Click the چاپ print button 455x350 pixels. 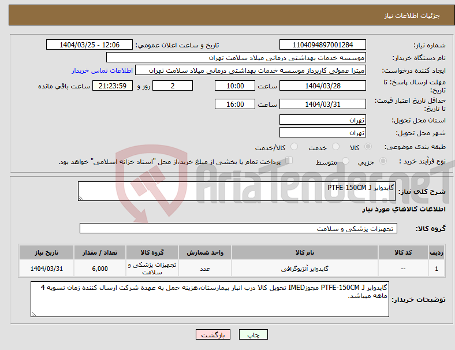(x=253, y=334)
